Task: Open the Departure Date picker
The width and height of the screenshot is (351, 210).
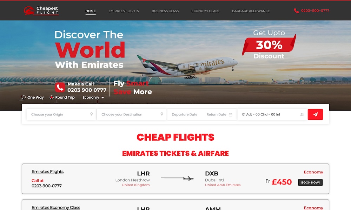Action: [184, 114]
